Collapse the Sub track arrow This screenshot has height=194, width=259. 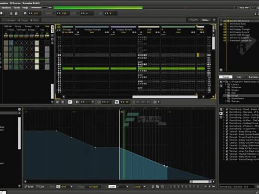pyautogui.click(x=139, y=30)
